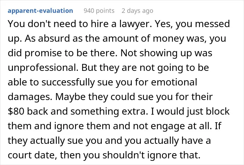Click the phrase 'them and ignore them'
Screen dimensions: 244x165
click(59, 126)
